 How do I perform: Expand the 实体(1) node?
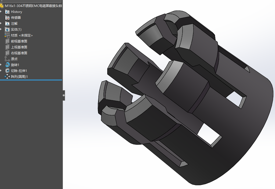coord(1,29)
